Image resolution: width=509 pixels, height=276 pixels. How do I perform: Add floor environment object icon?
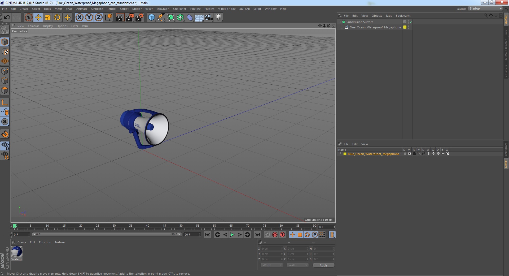(199, 18)
